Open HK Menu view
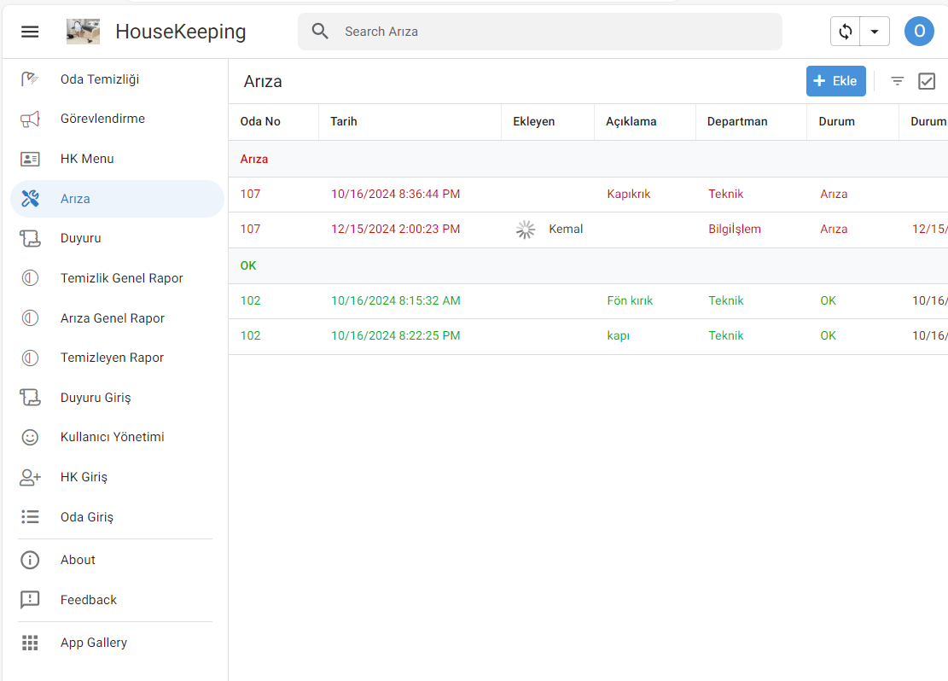948x681 pixels. [117, 159]
